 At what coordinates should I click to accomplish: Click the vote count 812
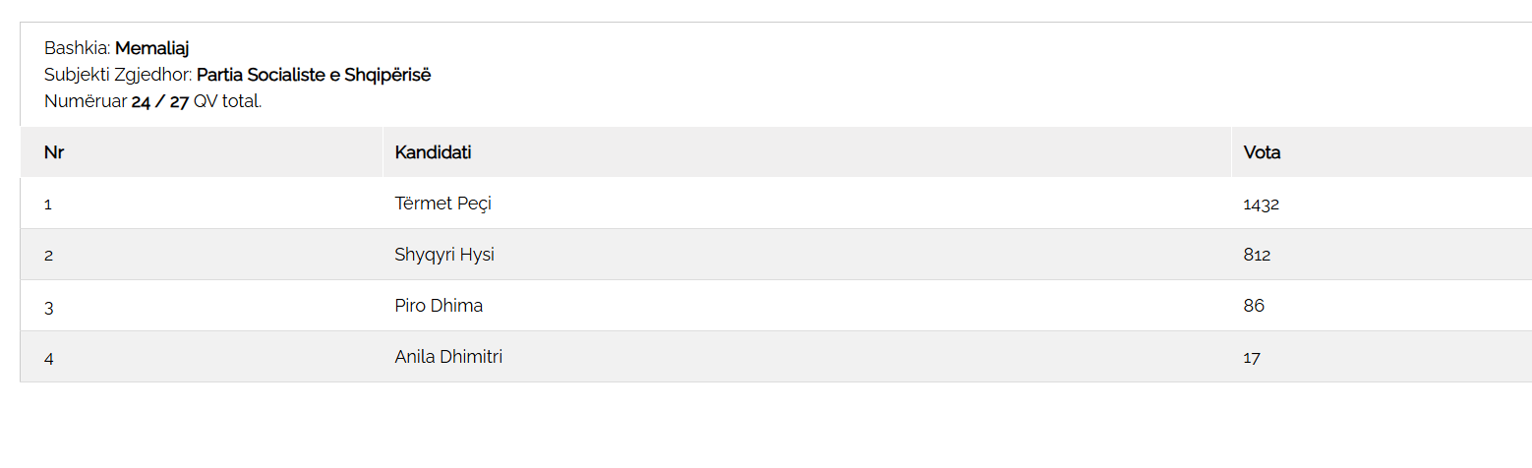point(1257,256)
